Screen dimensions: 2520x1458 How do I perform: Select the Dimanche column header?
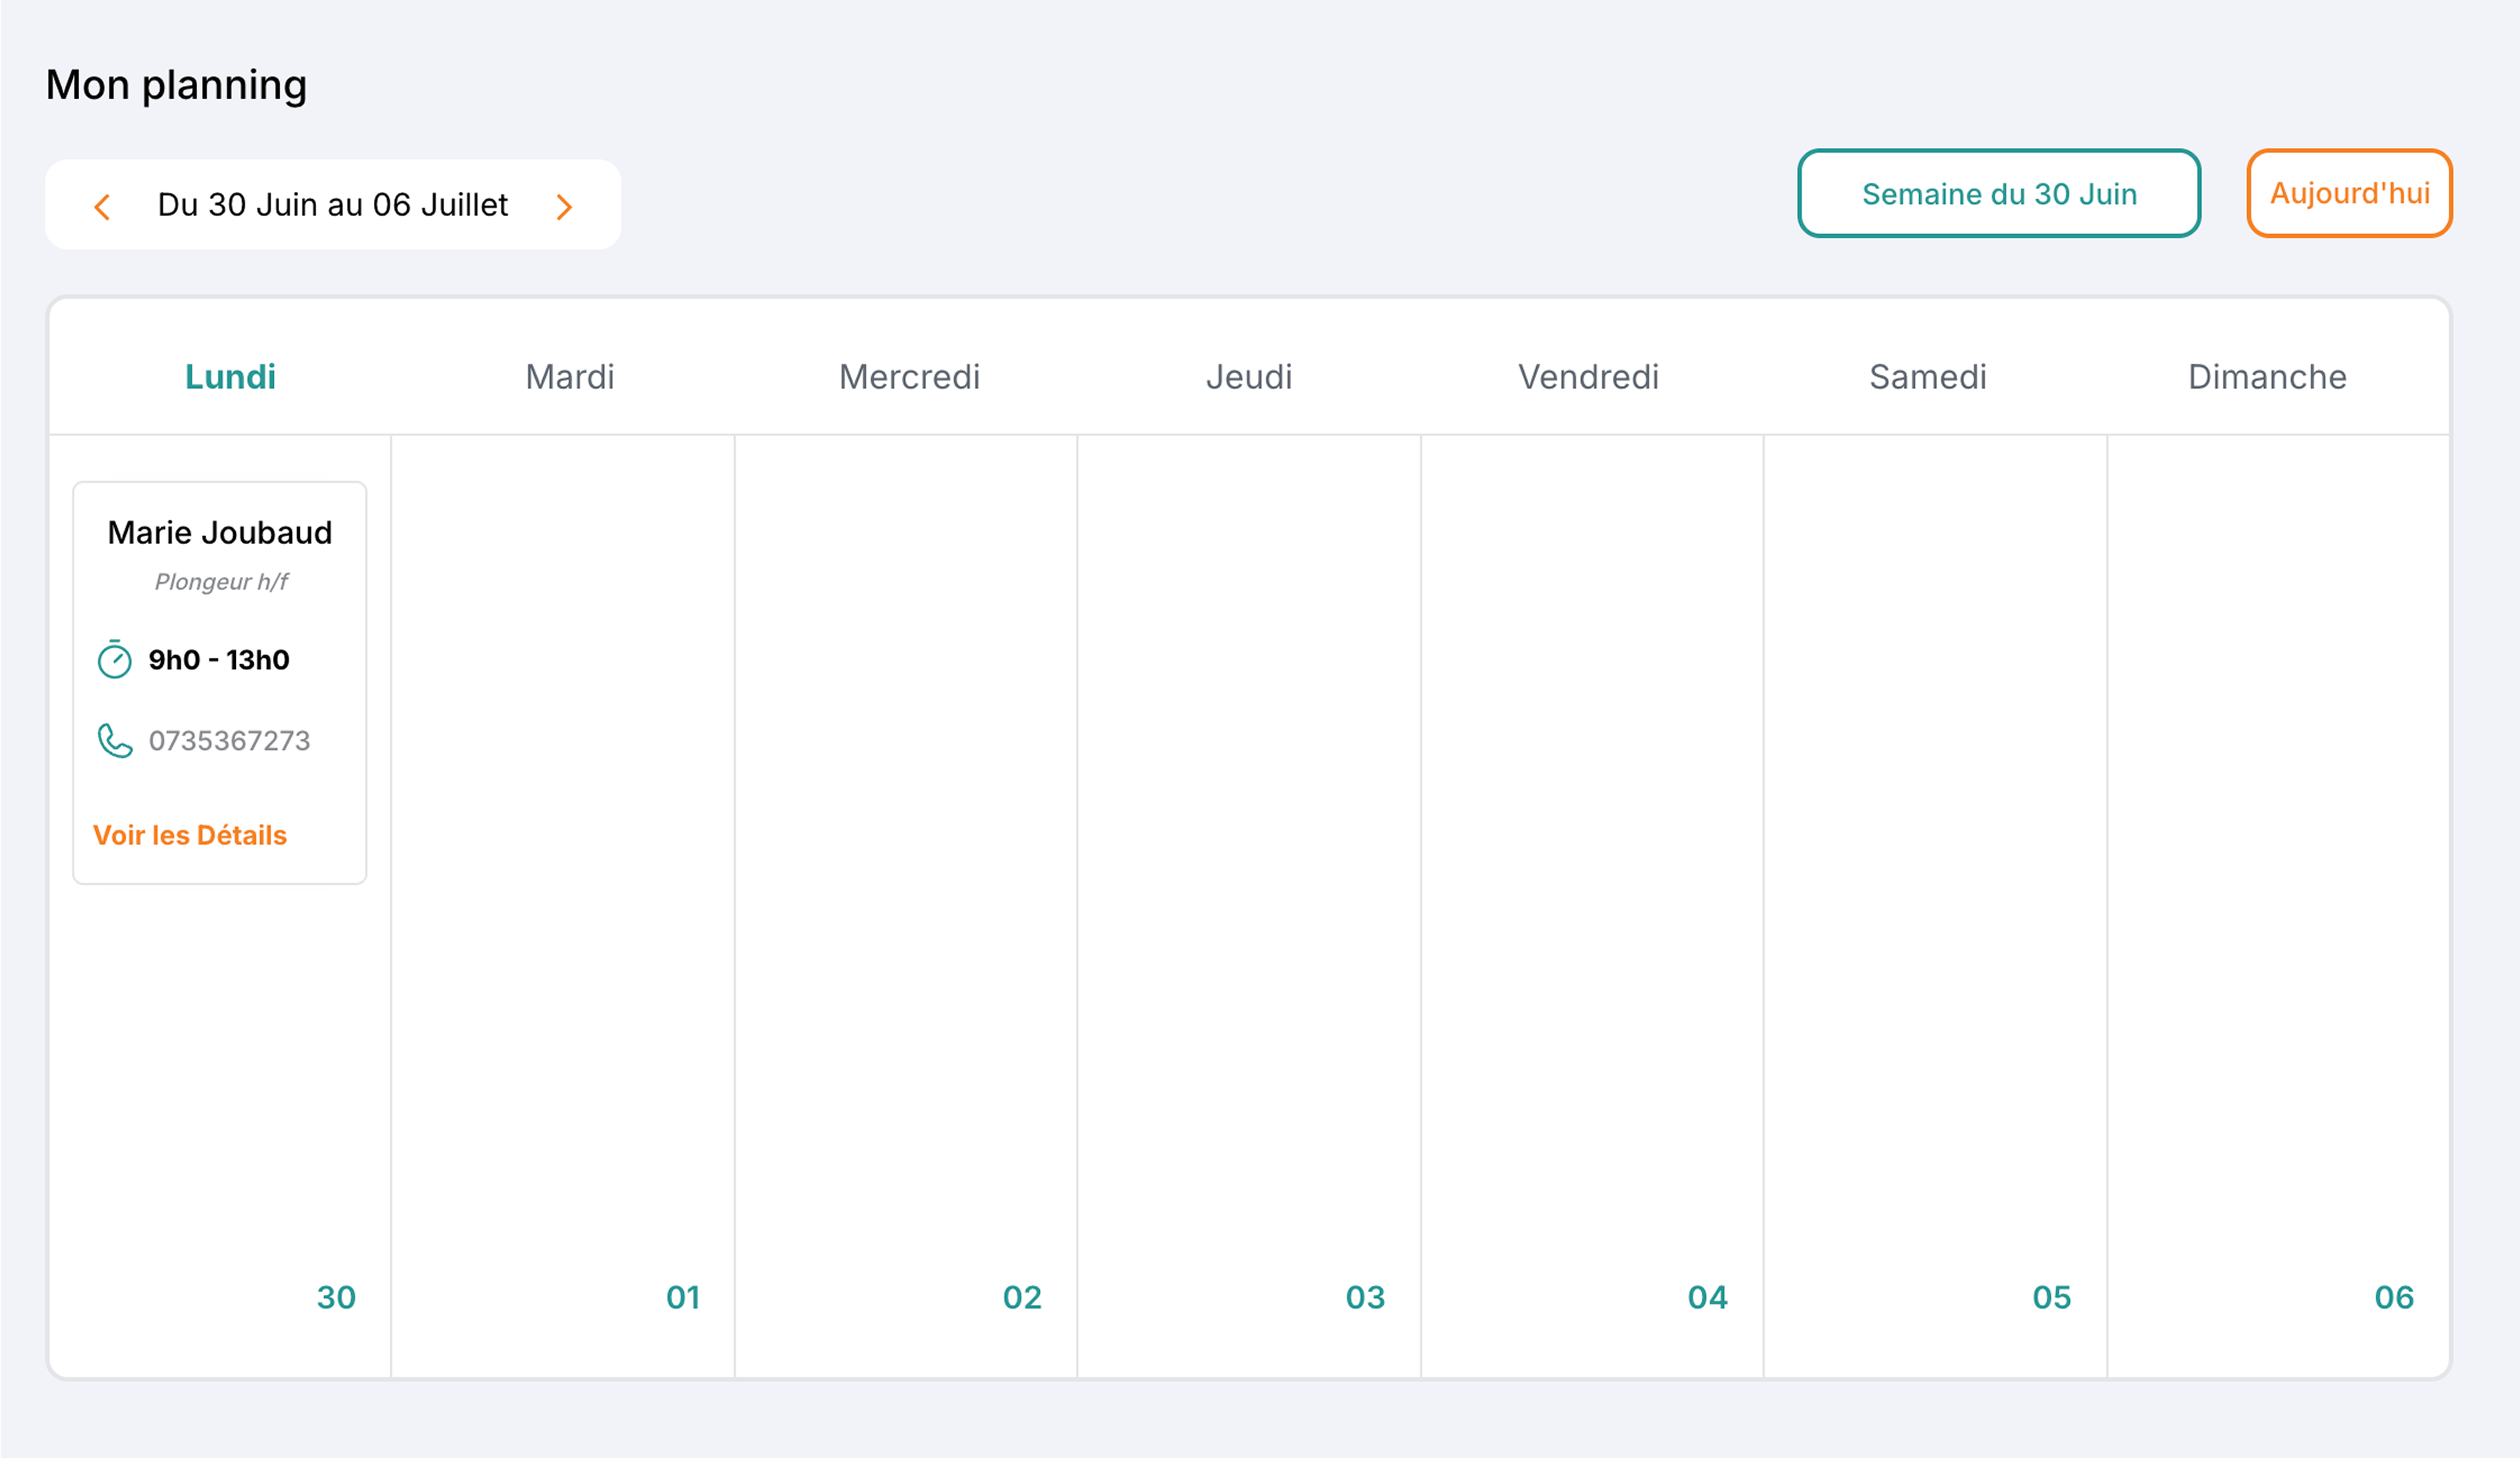[2267, 377]
